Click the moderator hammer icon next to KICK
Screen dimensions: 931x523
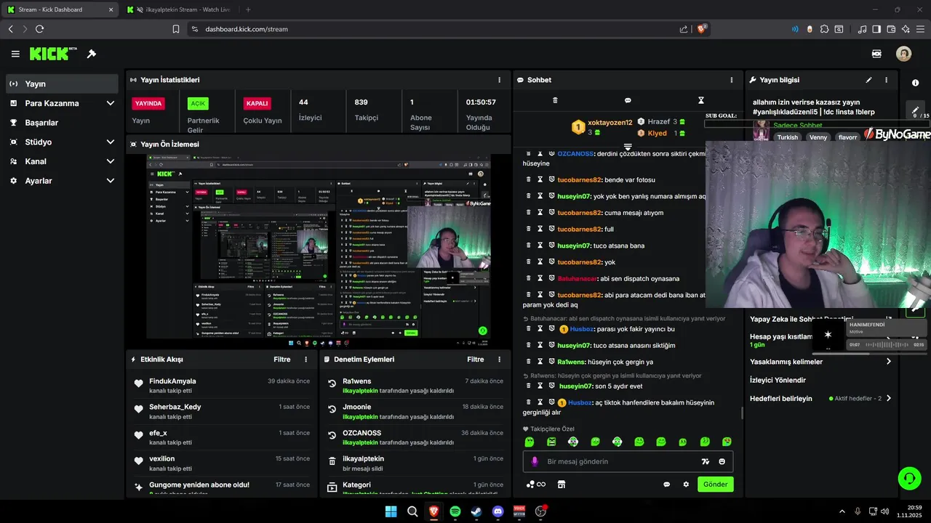click(92, 54)
